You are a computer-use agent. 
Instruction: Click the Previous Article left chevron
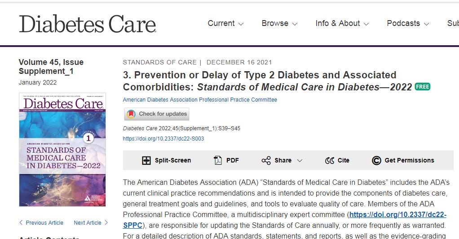pos(21,222)
